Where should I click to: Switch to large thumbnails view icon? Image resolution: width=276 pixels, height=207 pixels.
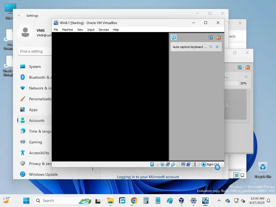pyautogui.click(x=242, y=175)
